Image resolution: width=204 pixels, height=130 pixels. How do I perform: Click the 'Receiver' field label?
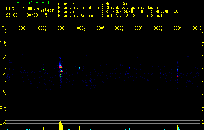[x=67, y=12]
